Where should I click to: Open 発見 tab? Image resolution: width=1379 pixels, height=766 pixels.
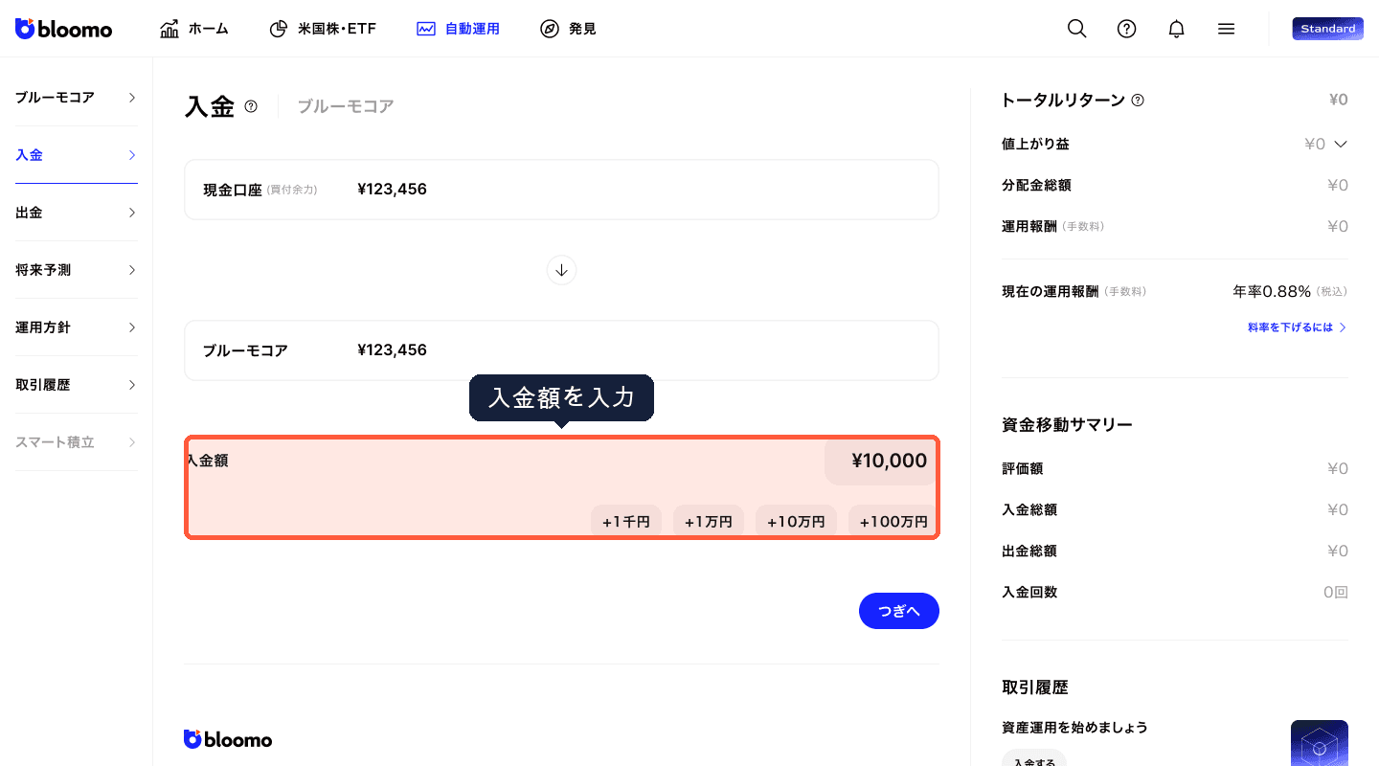coord(568,29)
